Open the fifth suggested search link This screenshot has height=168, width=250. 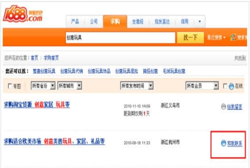click(150, 71)
